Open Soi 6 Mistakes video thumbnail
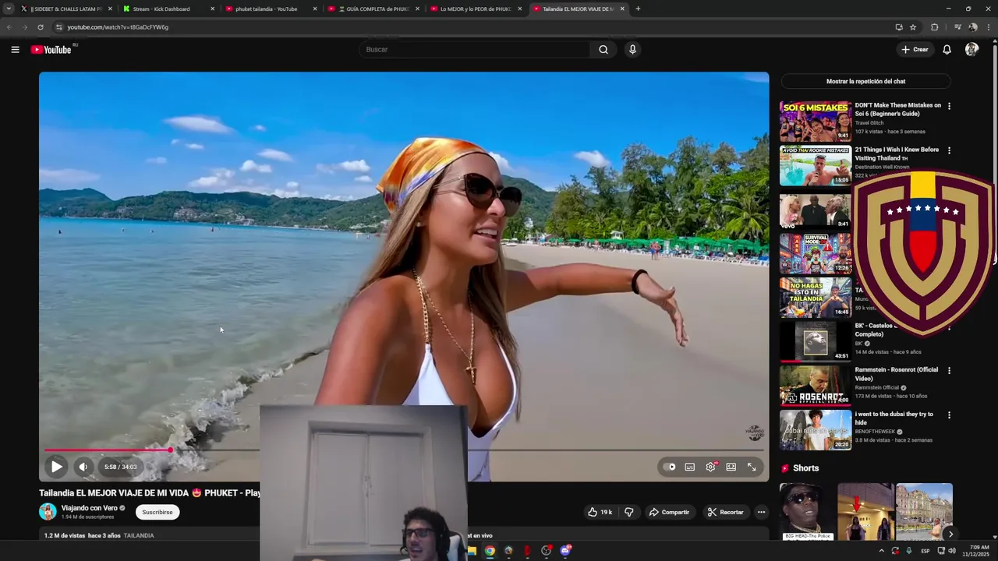The height and width of the screenshot is (561, 998). (x=816, y=121)
